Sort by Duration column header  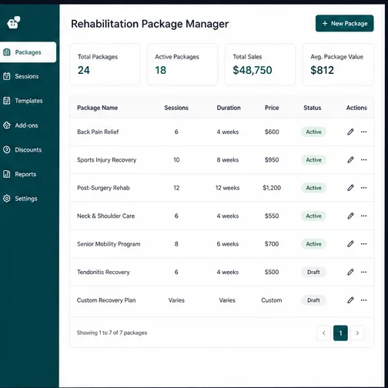[x=229, y=108]
